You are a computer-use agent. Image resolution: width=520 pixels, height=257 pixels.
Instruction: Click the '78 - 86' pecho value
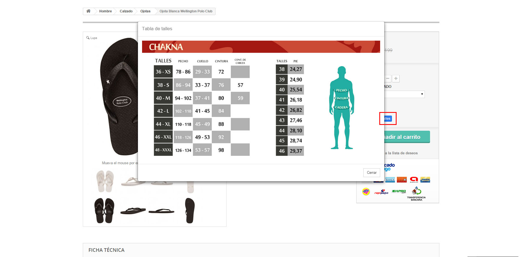pos(183,72)
